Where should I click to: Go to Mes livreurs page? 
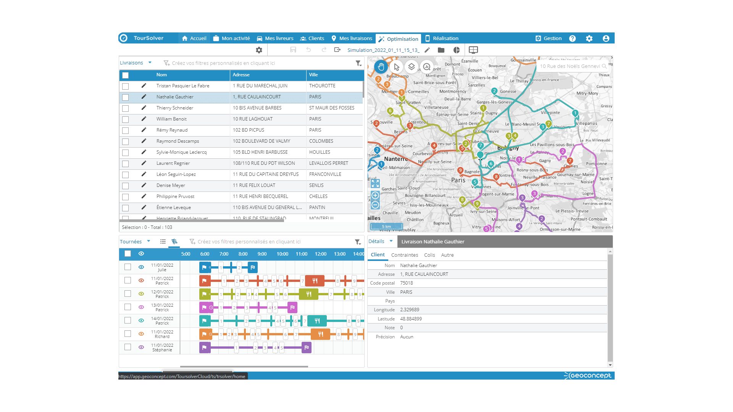tap(275, 39)
